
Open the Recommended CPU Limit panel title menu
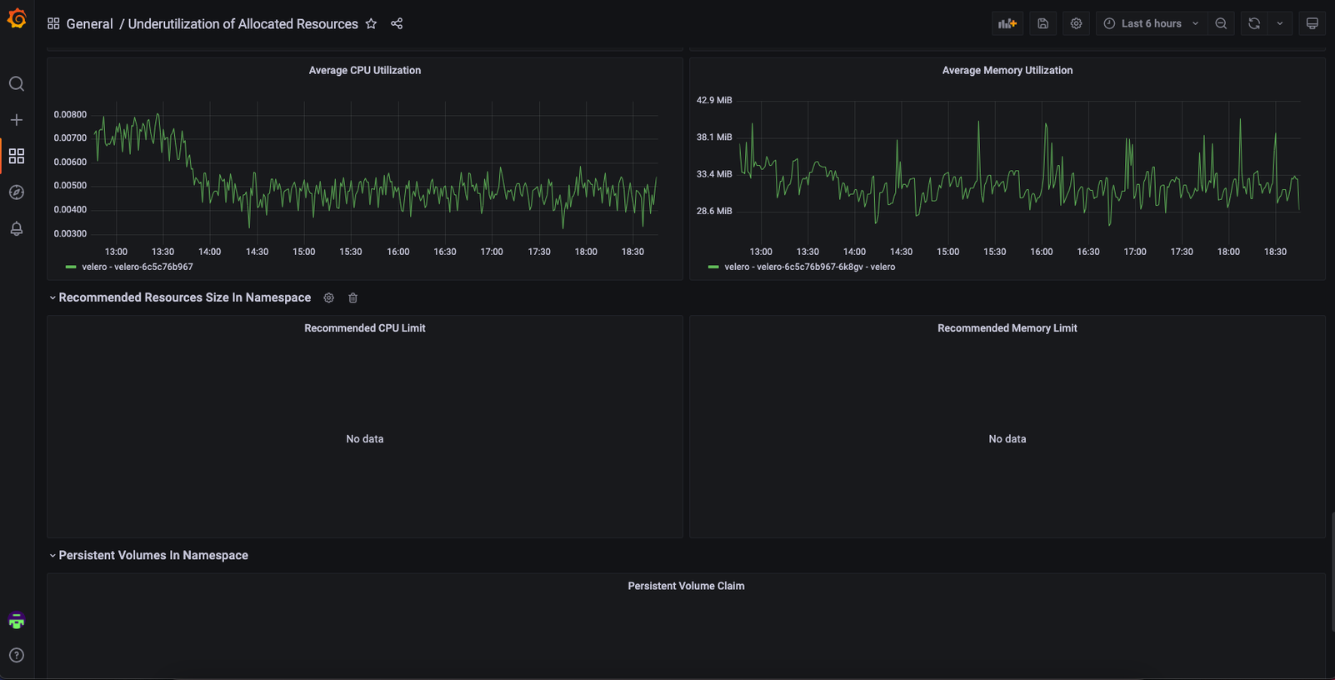click(x=365, y=328)
